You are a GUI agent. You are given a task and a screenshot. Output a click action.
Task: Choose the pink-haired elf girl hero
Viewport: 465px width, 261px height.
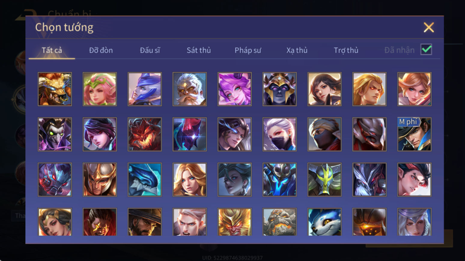(100, 89)
